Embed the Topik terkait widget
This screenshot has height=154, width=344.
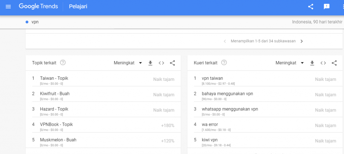162,63
